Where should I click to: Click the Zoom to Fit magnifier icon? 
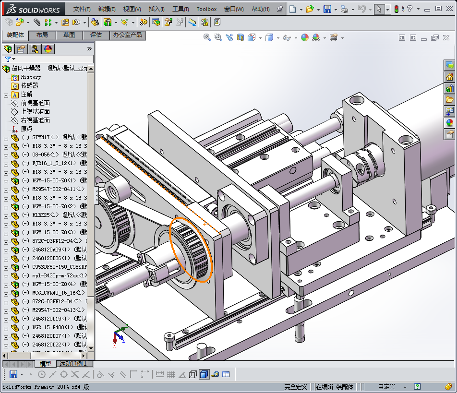207,37
